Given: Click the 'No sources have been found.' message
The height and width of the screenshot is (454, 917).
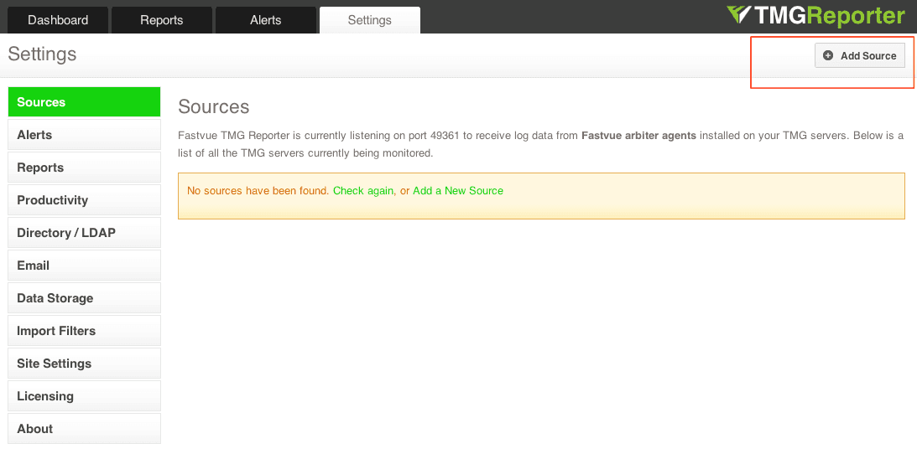Looking at the screenshot, I should [258, 191].
